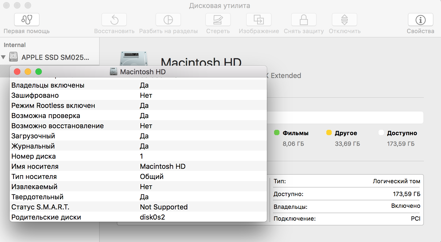
Task: Close the Macintosh HD info window
Action: (17, 72)
